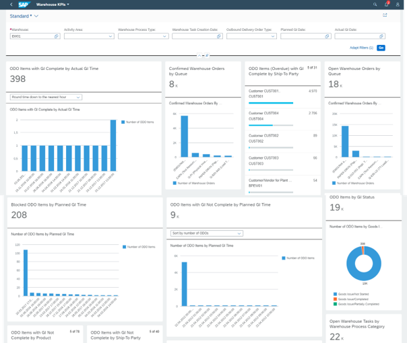The height and width of the screenshot is (343, 407).
Task: Open 'ODO Items with GI Not Complete by Planned GI Time' header
Action: click(244, 213)
